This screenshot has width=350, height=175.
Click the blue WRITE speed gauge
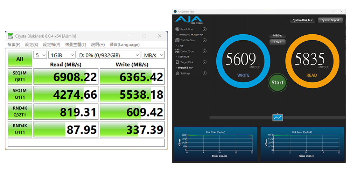pyautogui.click(x=243, y=61)
